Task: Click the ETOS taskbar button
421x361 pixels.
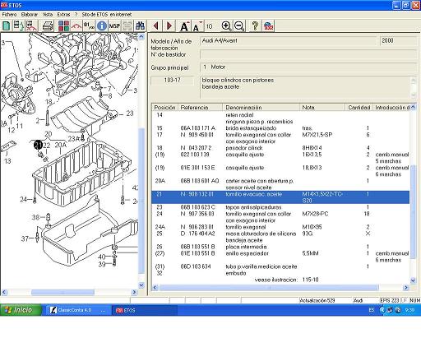Action: pyautogui.click(x=145, y=310)
